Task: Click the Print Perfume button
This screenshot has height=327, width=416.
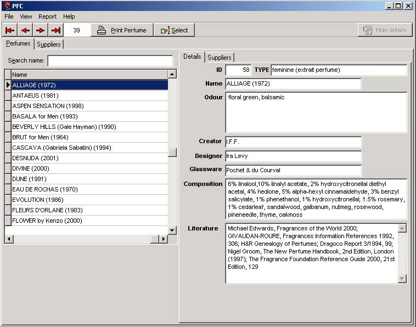Action: pos(122,30)
